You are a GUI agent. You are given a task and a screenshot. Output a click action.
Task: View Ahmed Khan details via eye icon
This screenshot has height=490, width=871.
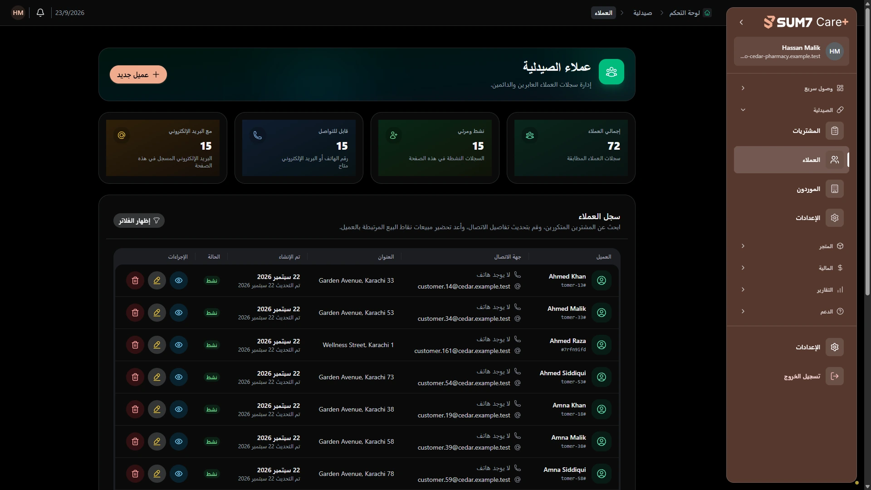click(179, 280)
